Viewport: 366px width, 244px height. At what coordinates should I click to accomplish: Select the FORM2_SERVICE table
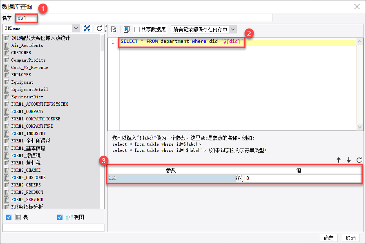[27, 200]
